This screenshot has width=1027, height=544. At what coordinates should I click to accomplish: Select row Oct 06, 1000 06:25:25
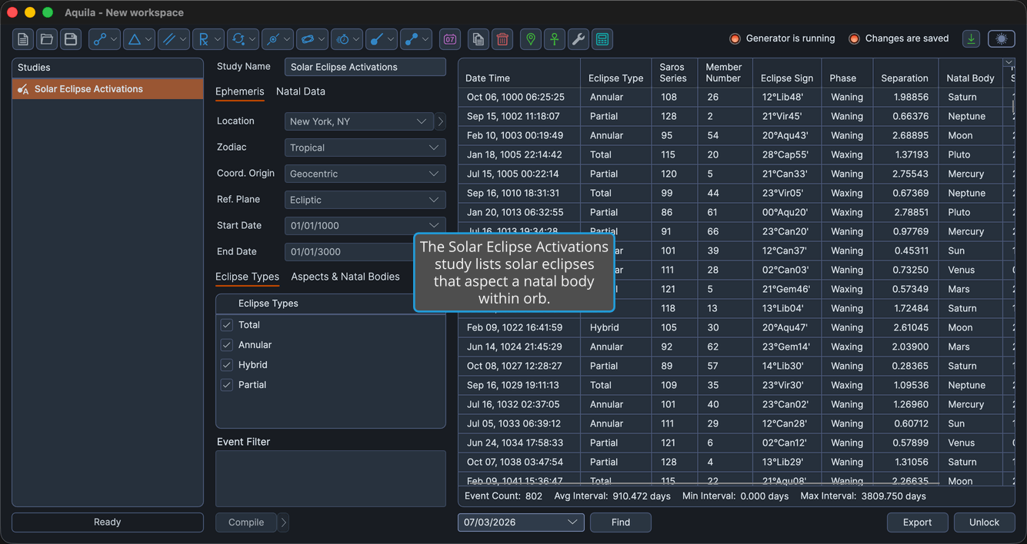pyautogui.click(x=736, y=97)
